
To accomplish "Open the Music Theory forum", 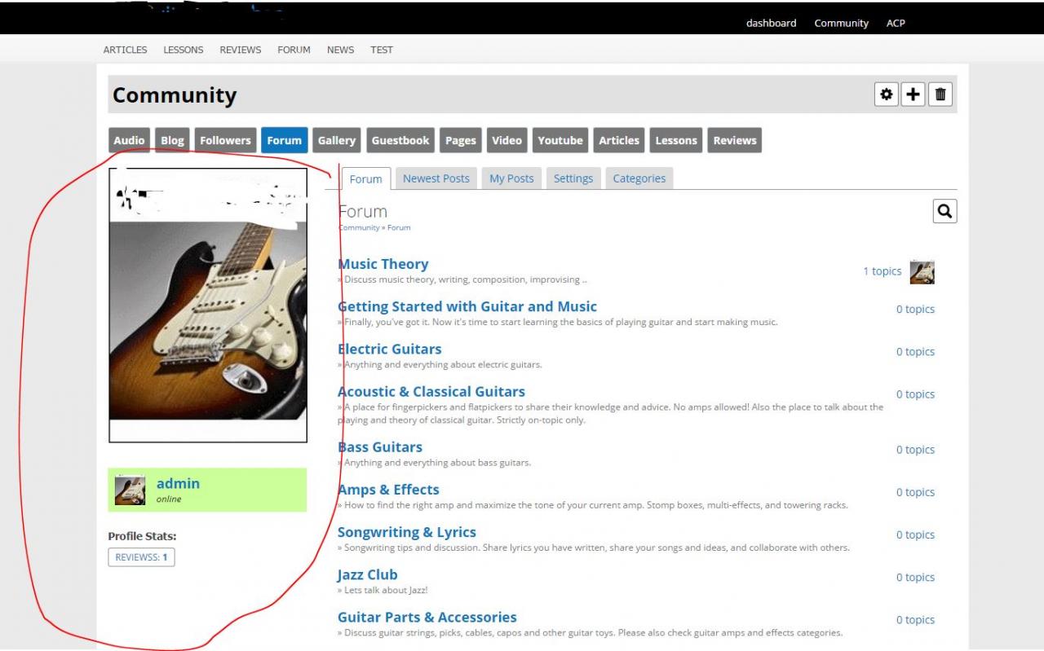I will click(383, 264).
